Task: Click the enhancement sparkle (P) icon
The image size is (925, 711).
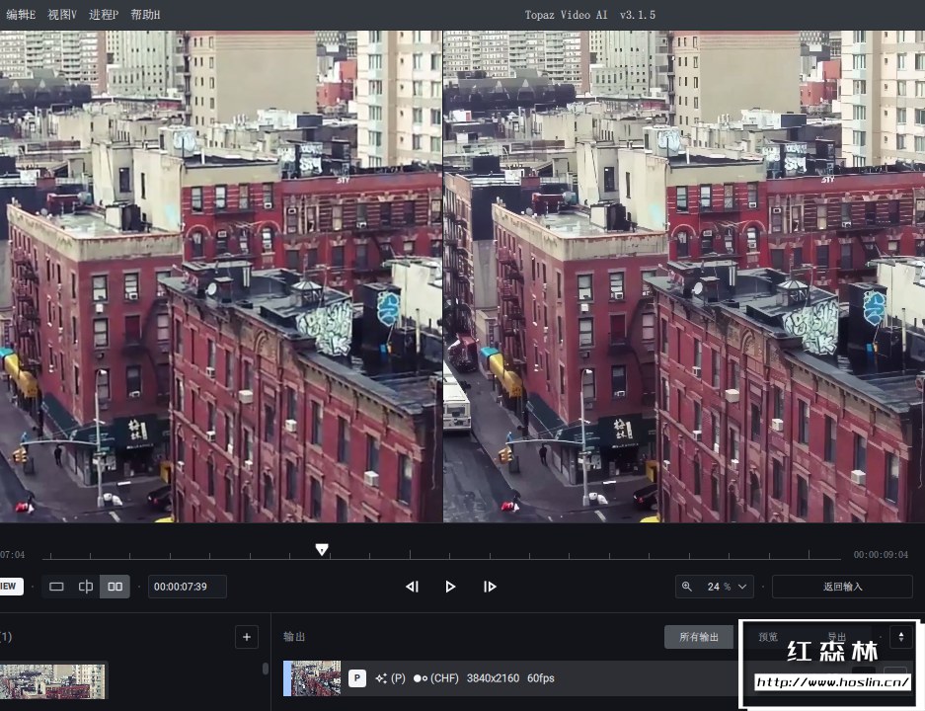Action: [390, 678]
